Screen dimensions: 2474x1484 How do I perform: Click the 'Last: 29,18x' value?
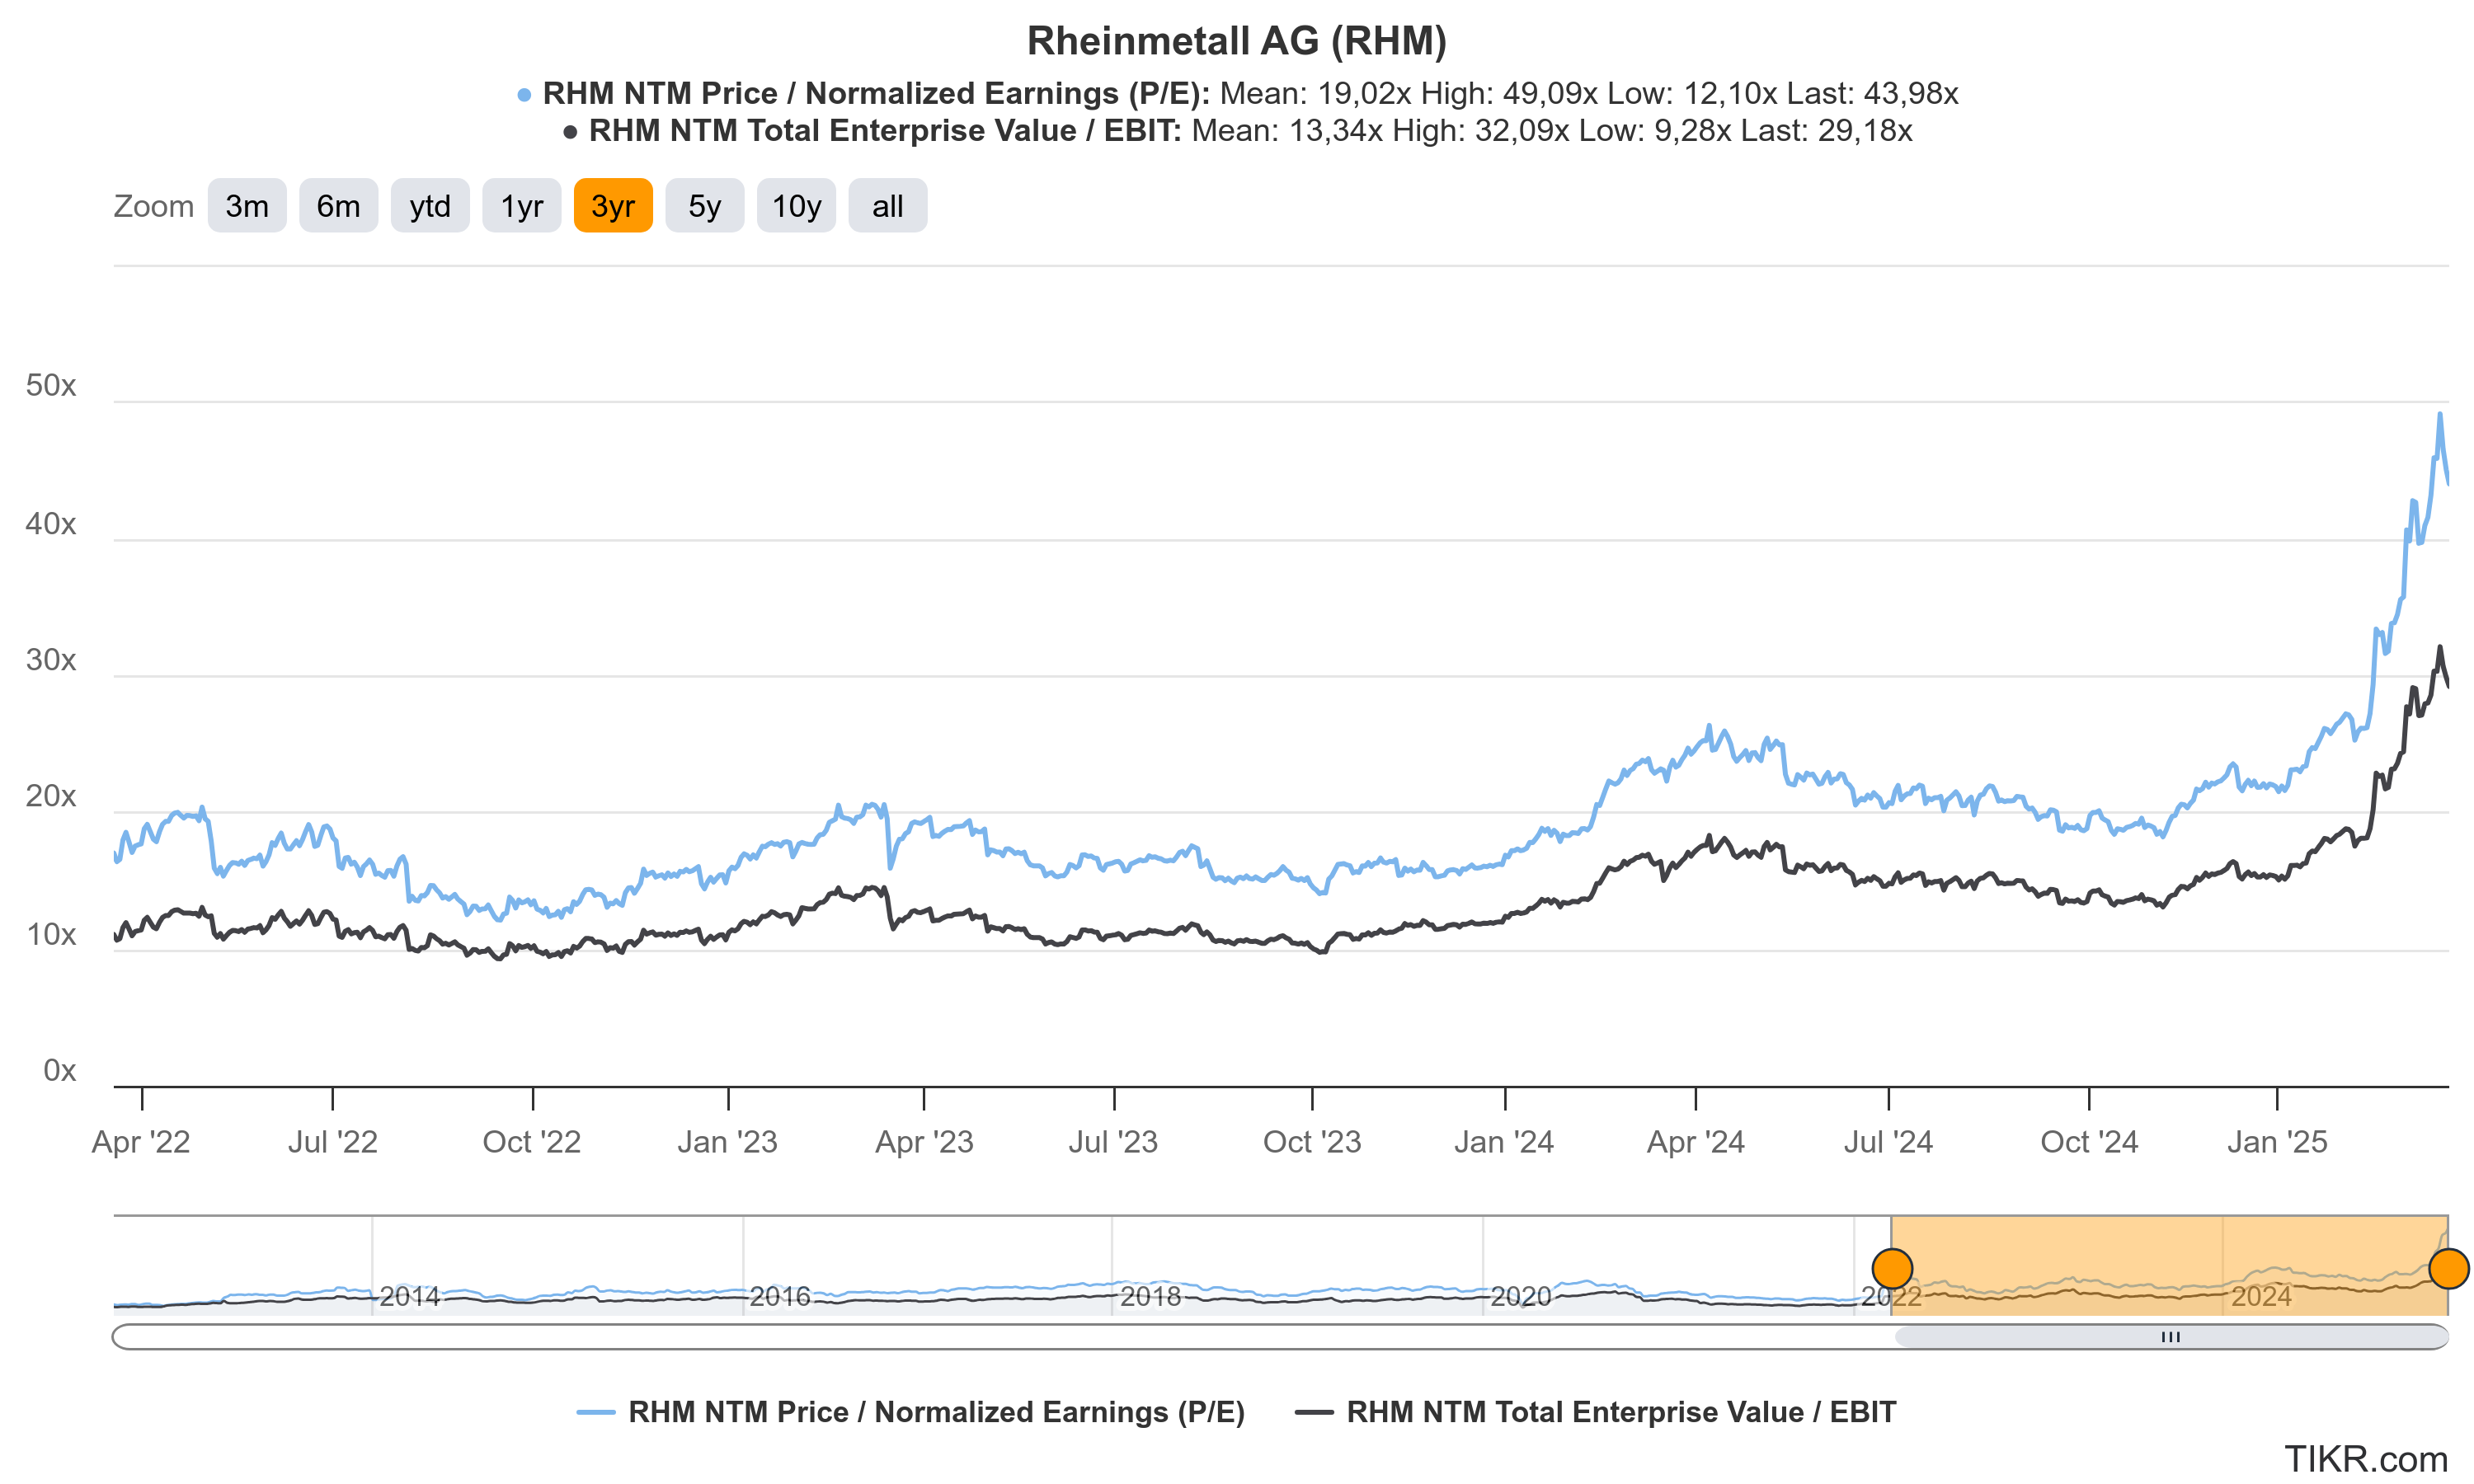click(x=1826, y=130)
